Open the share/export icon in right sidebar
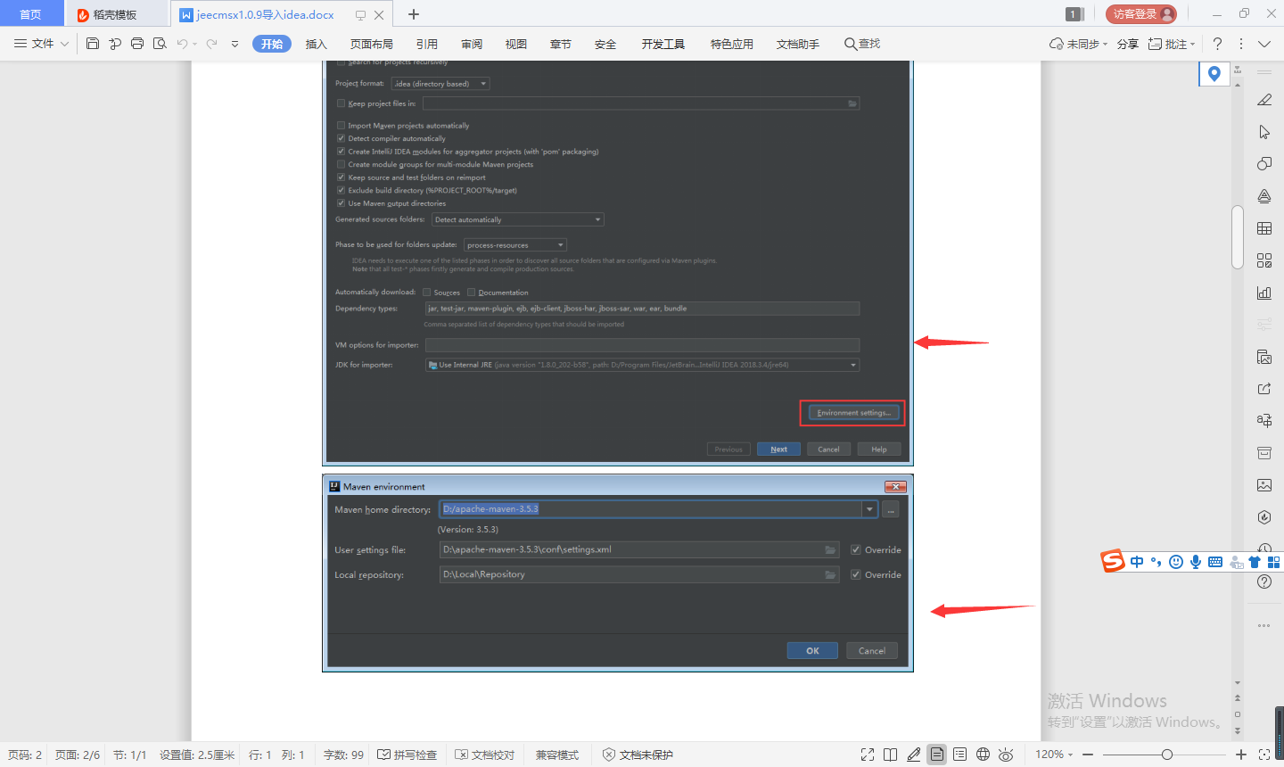The width and height of the screenshot is (1284, 767). coord(1264,389)
